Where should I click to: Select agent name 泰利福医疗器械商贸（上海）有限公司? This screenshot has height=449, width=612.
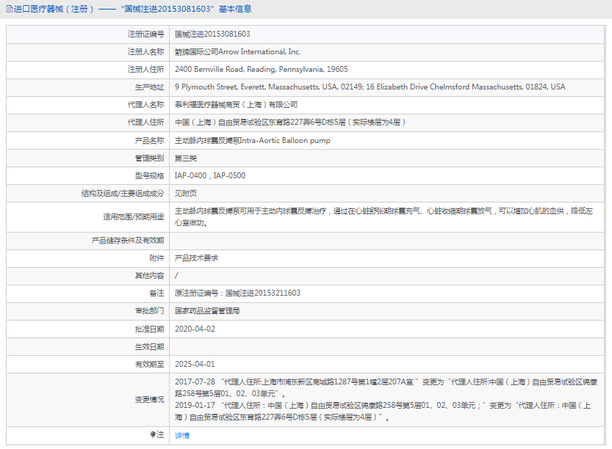pyautogui.click(x=236, y=104)
